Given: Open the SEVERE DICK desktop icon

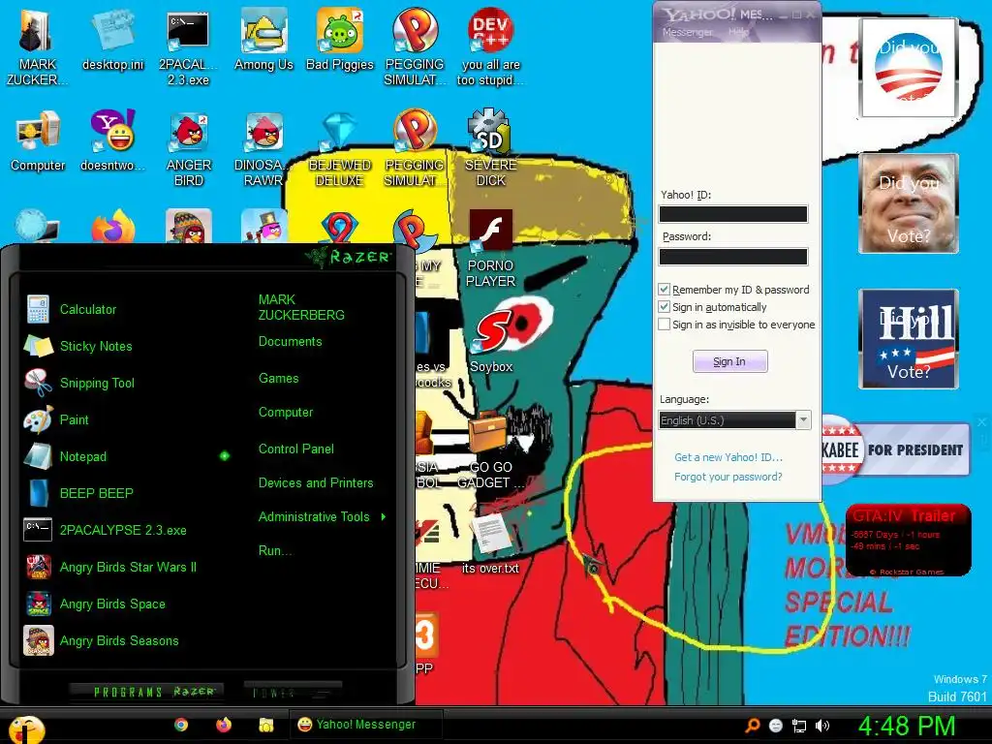Looking at the screenshot, I should coord(490,148).
